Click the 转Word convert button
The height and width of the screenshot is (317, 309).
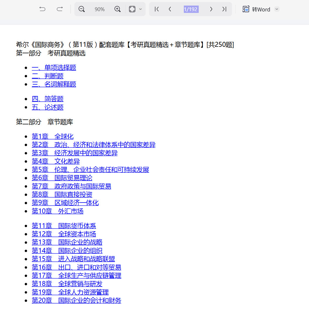click(x=256, y=9)
